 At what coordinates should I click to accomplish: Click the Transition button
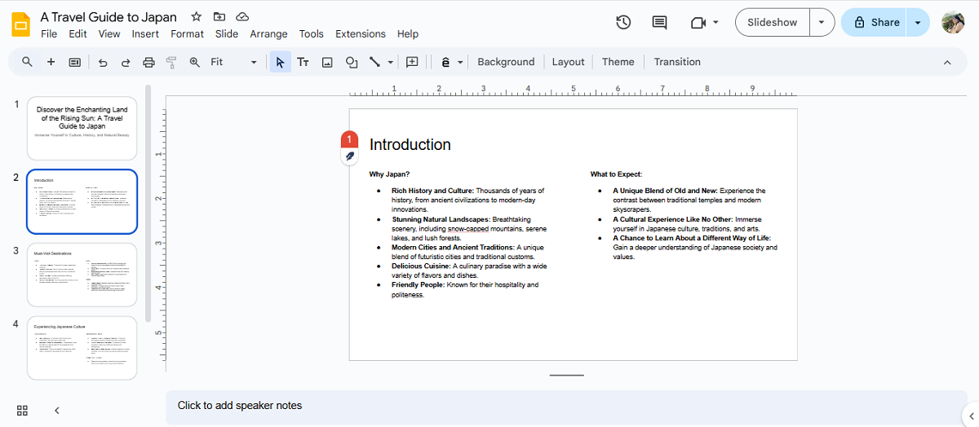(x=677, y=62)
